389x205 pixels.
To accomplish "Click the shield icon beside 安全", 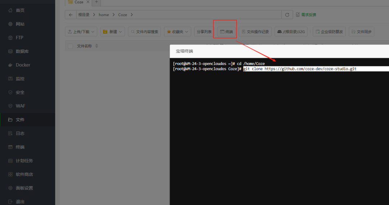I will (10, 92).
